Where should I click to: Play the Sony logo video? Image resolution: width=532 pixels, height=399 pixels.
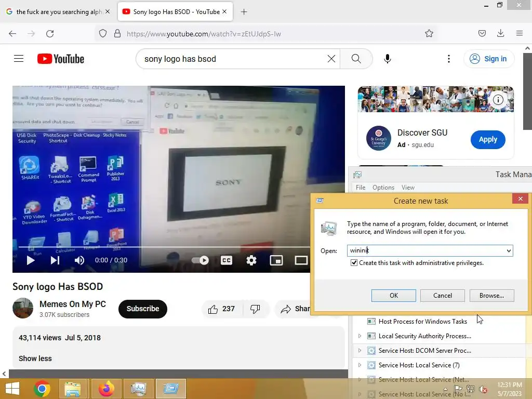point(31,260)
